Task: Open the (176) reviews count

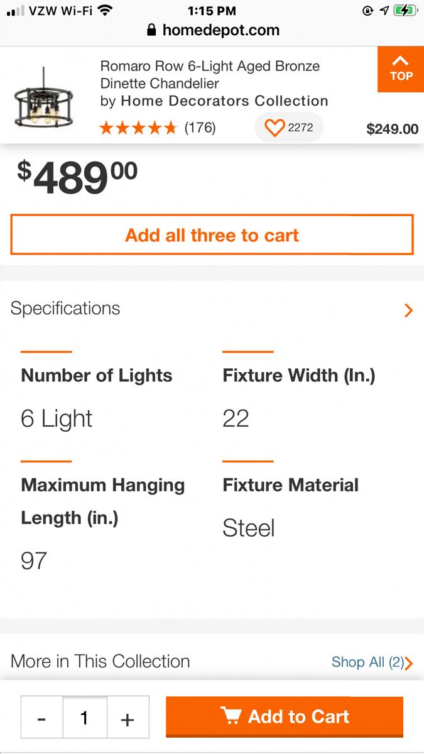Action: pos(200,128)
